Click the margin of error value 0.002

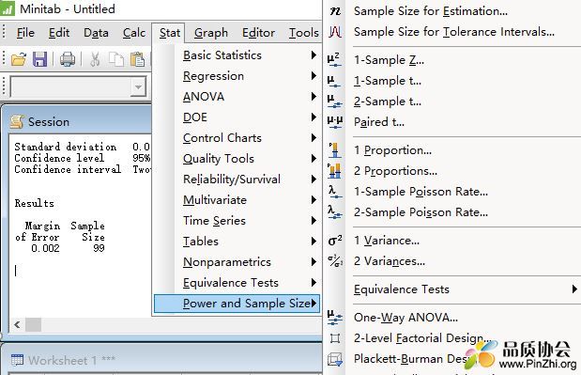point(45,248)
